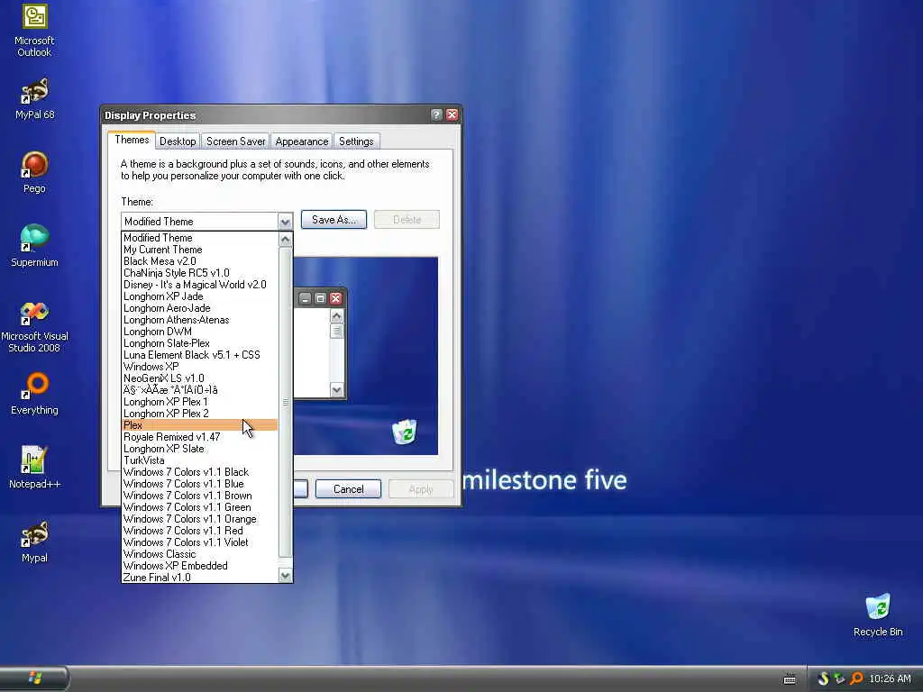Image resolution: width=923 pixels, height=692 pixels.
Task: Open the Start menu button
Action: (x=34, y=678)
